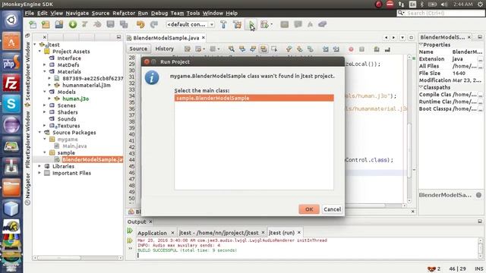The width and height of the screenshot is (486, 273).
Task: Click the New Project toolbar icon
Action: [46, 24]
